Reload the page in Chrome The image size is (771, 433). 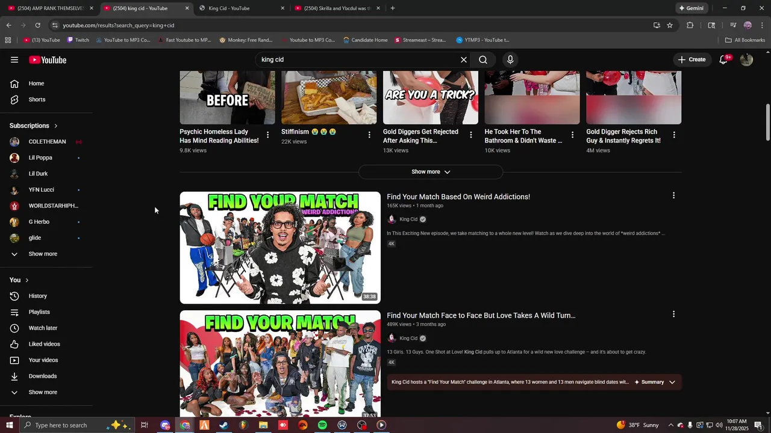37,25
